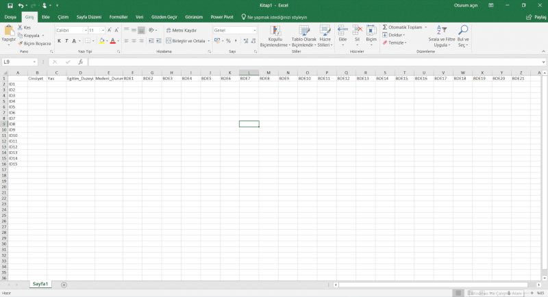Toggle Metni Kaydır wrap text
This screenshot has width=548, height=297.
click(179, 30)
